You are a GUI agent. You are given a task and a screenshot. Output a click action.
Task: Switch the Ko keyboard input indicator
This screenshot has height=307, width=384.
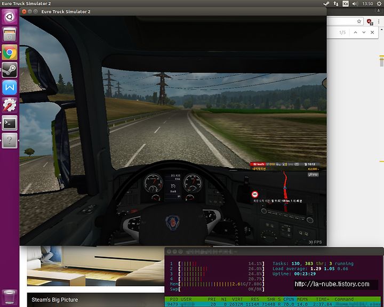pos(346,4)
